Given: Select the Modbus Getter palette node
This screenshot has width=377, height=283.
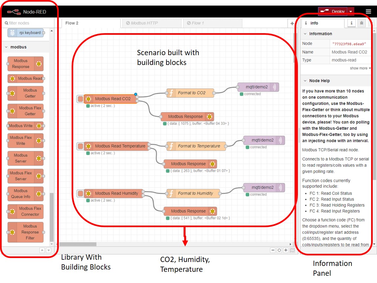Looking at the screenshot, I should (x=26, y=93).
